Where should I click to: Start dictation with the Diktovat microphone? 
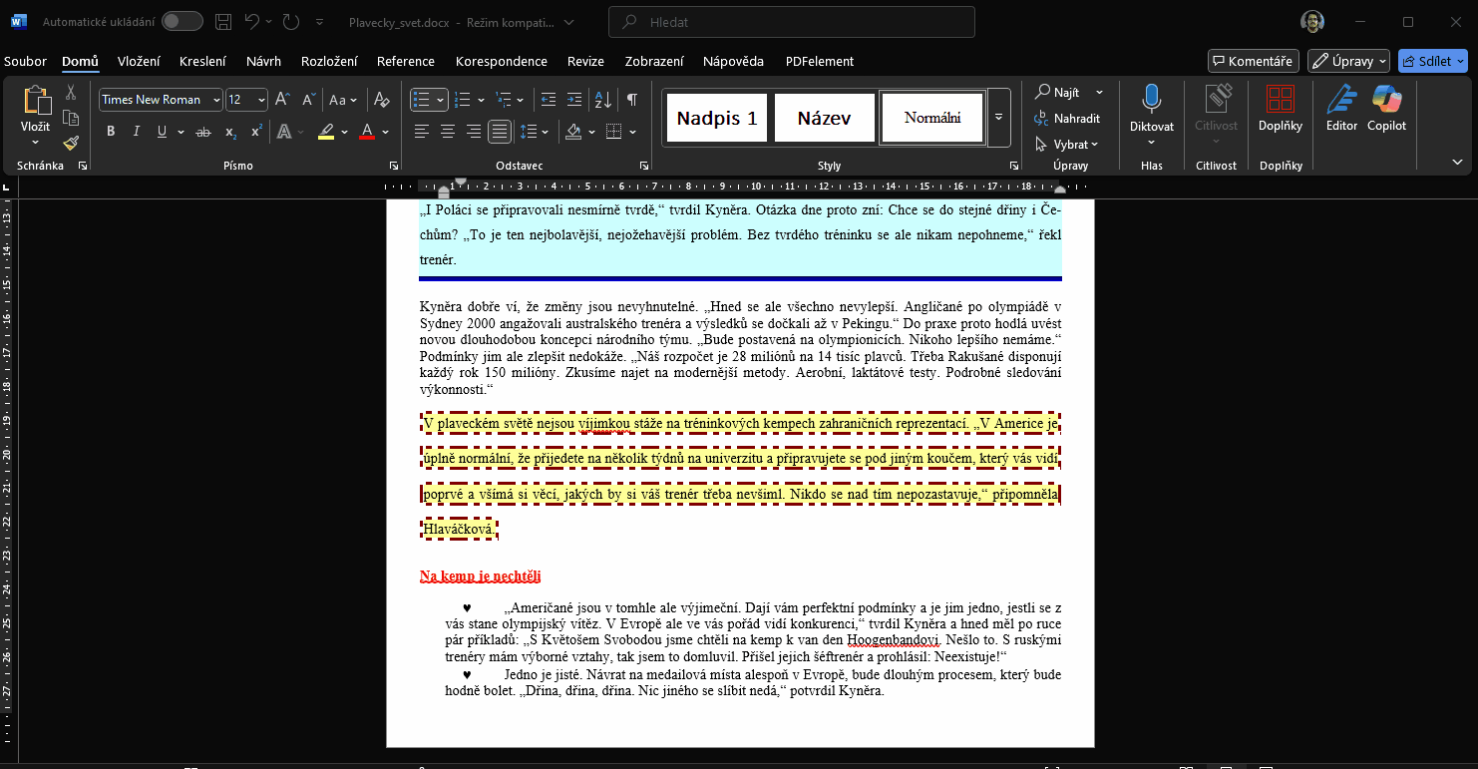1151,110
